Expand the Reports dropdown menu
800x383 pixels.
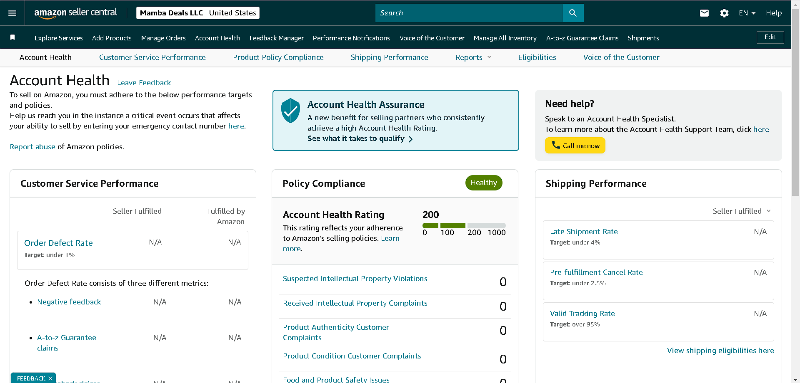click(x=473, y=57)
